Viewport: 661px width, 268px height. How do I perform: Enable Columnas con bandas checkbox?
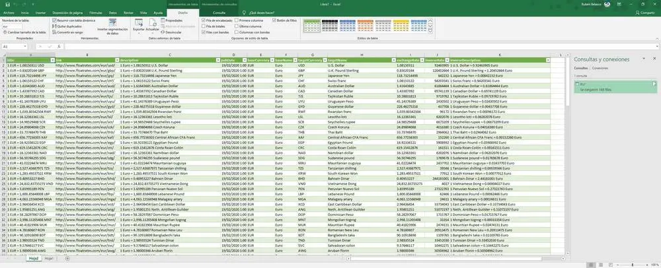[x=237, y=32]
